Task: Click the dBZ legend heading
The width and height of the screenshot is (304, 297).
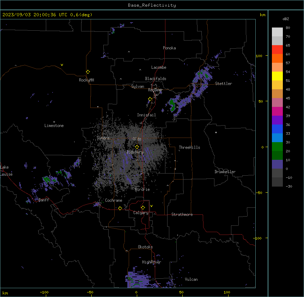Action: (x=286, y=19)
